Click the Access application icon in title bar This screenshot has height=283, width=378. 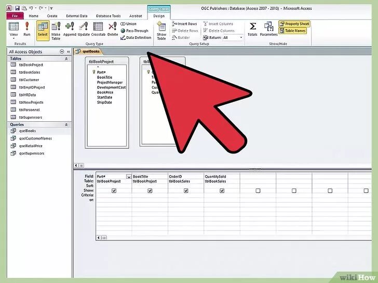pyautogui.click(x=9, y=8)
